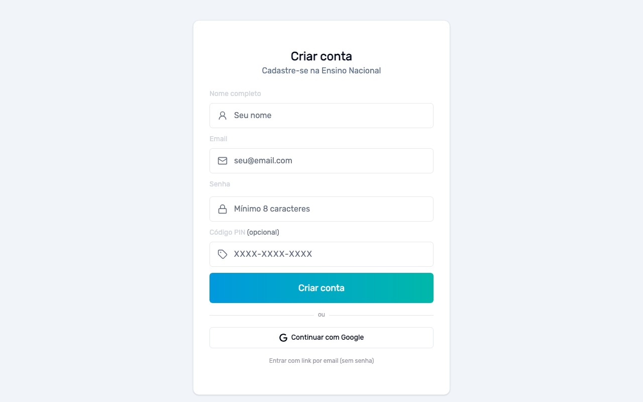Click the envelope icon in email field
The width and height of the screenshot is (643, 402).
222,161
